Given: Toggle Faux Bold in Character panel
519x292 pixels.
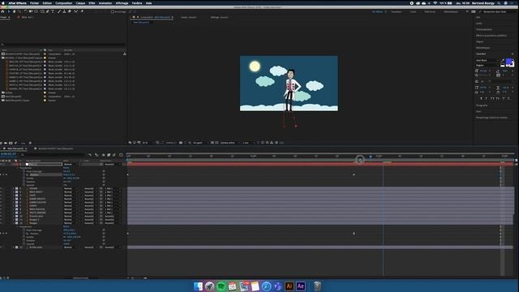Looking at the screenshot, I should [x=481, y=98].
